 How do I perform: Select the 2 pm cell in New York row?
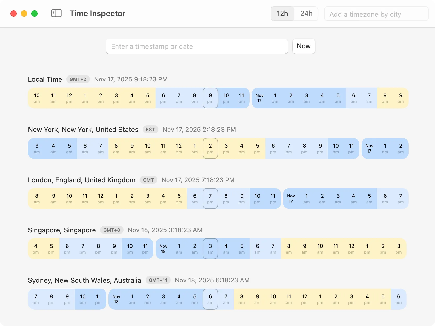[x=210, y=148]
